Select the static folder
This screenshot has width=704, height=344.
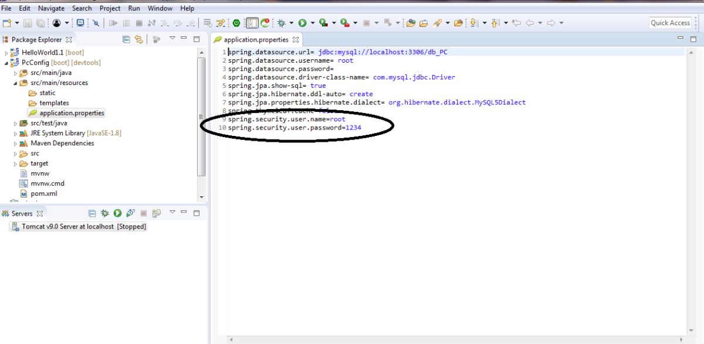[42, 93]
